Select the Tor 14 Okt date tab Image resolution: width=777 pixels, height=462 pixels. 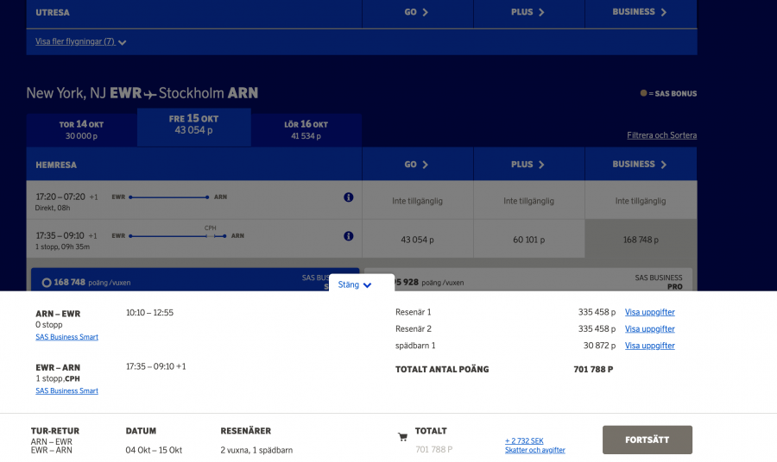pyautogui.click(x=81, y=129)
